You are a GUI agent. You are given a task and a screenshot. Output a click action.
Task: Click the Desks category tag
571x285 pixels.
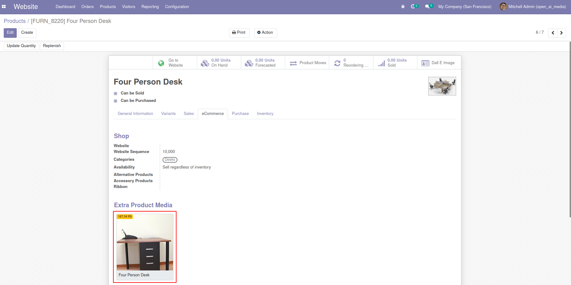[x=170, y=160]
